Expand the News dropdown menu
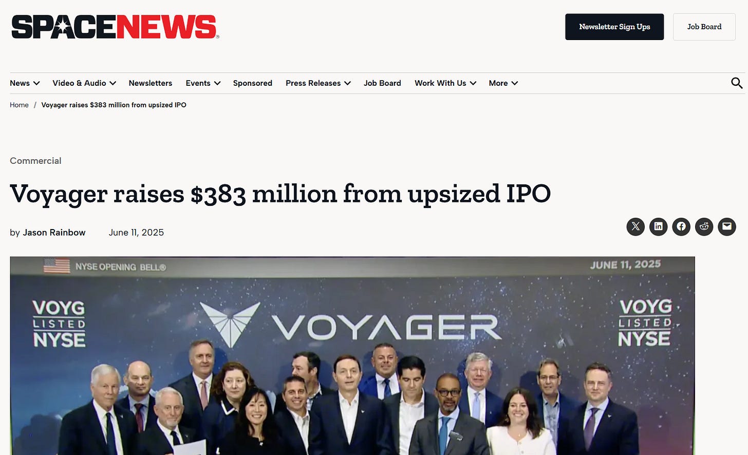The width and height of the screenshot is (748, 455). coord(25,83)
